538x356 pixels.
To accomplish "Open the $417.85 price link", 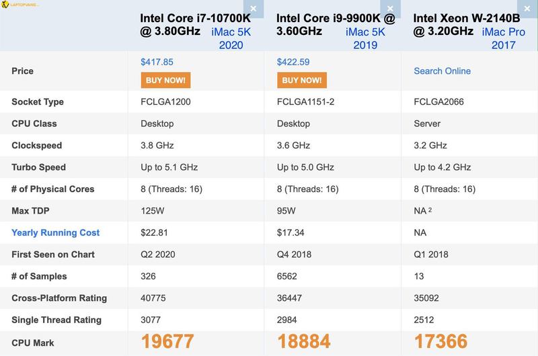I will (157, 62).
